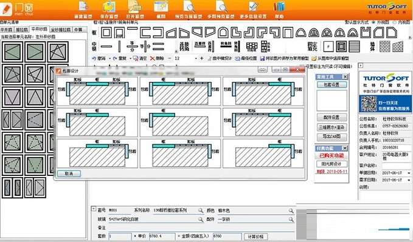Click 取消 in the 包套设计 dialog
This screenshot has width=413, height=242.
pyautogui.click(x=69, y=173)
